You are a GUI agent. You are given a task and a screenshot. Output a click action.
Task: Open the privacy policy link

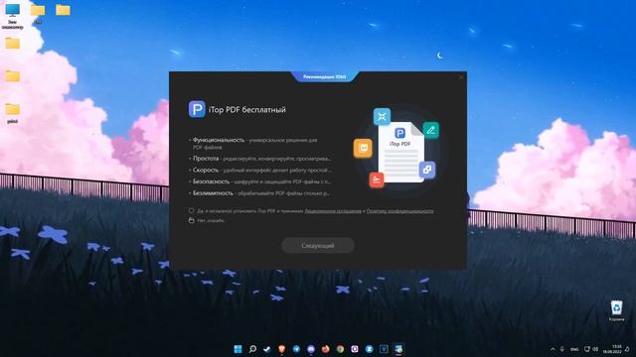click(x=399, y=211)
